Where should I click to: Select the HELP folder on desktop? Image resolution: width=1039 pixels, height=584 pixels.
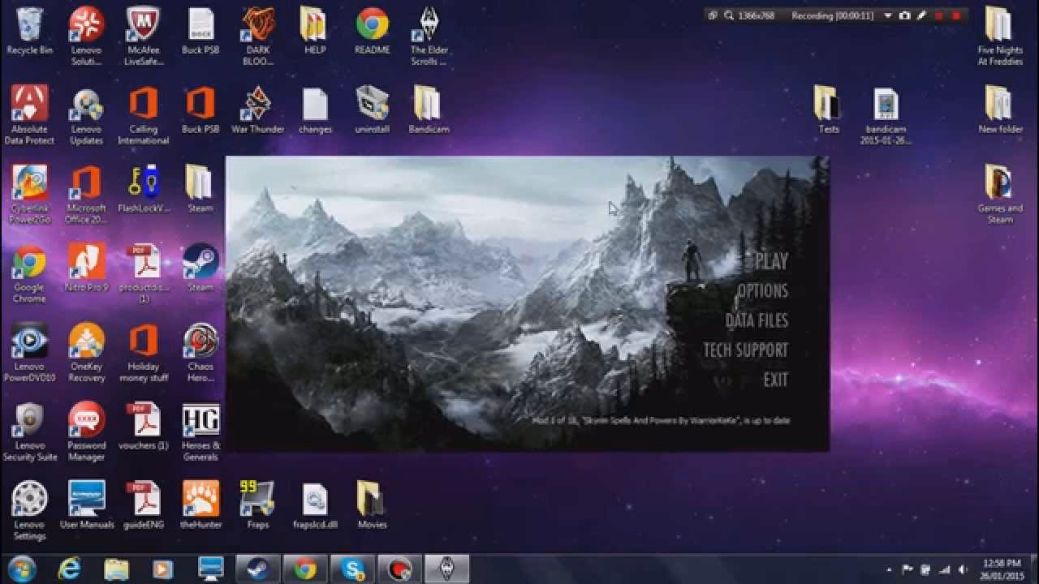tap(315, 31)
